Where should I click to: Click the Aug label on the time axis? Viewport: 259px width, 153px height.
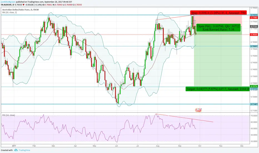pyautogui.click(x=158, y=146)
